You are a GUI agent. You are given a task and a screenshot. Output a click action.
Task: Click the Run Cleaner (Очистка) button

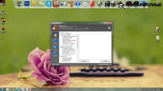(x=105, y=61)
